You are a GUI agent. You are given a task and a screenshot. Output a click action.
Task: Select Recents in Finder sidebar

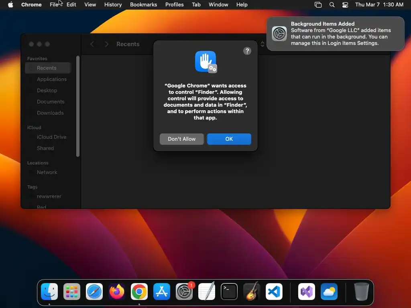(48, 68)
